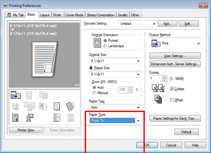211x153 pixels.
Task: Switch to My Tab
Action: [16, 15]
